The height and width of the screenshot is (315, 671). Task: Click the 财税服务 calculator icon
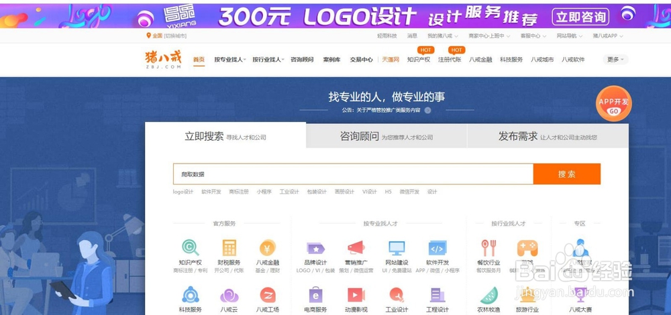click(229, 247)
